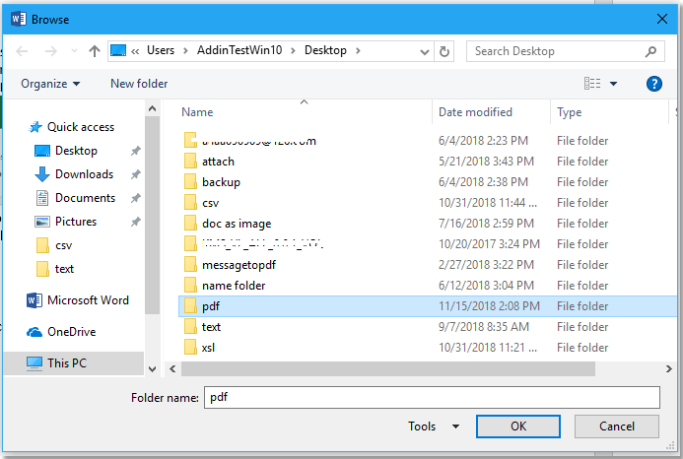The width and height of the screenshot is (683, 459).
Task: Expand the Tools dropdown
Action: [x=434, y=426]
